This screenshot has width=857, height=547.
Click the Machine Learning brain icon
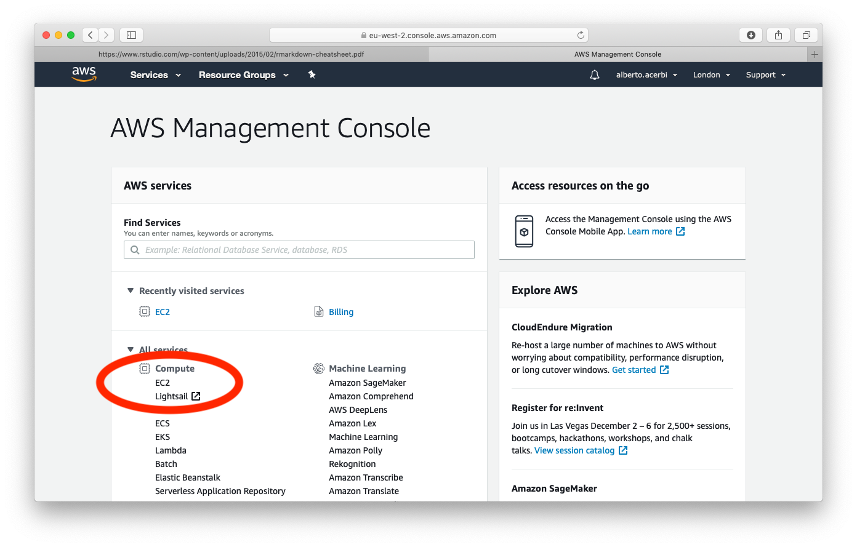[x=319, y=369]
